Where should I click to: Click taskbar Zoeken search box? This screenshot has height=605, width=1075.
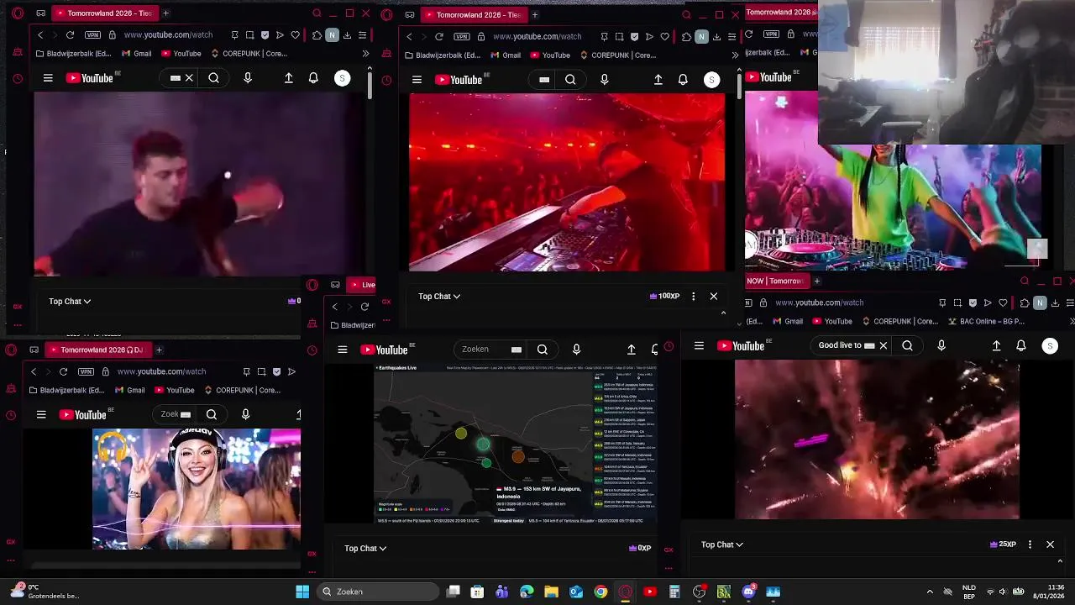click(378, 592)
